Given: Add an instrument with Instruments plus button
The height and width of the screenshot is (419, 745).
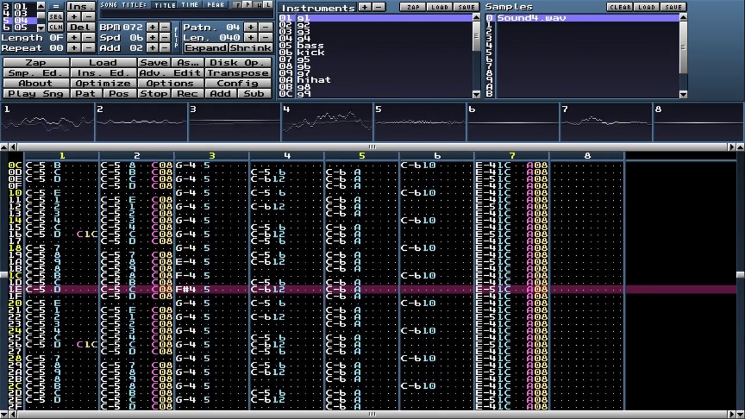Looking at the screenshot, I should pos(364,7).
